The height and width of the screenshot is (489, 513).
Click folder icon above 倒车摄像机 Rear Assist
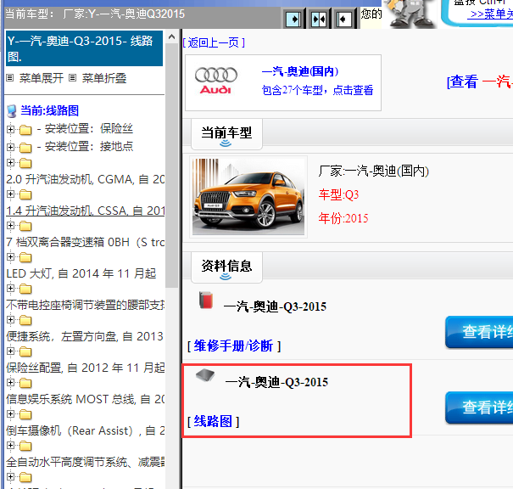(x=25, y=414)
